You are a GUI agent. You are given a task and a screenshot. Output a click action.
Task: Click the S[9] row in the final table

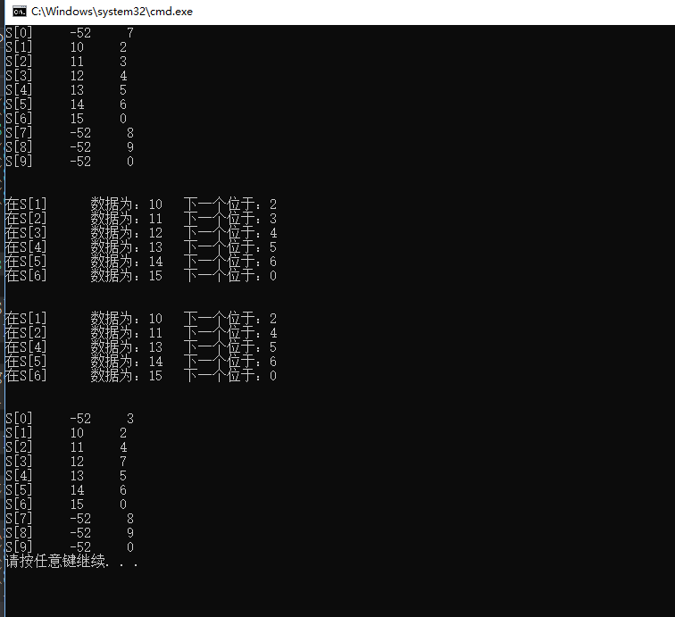point(70,547)
